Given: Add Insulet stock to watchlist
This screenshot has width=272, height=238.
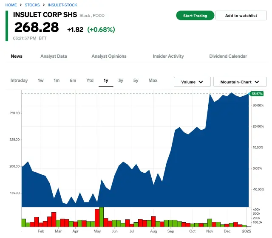Looking at the screenshot, I should pos(241,16).
